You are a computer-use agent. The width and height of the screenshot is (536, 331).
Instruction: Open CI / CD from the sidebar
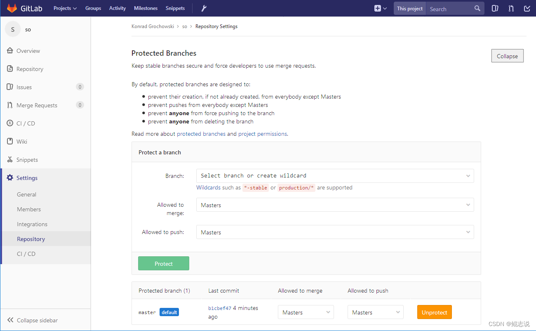[26, 123]
